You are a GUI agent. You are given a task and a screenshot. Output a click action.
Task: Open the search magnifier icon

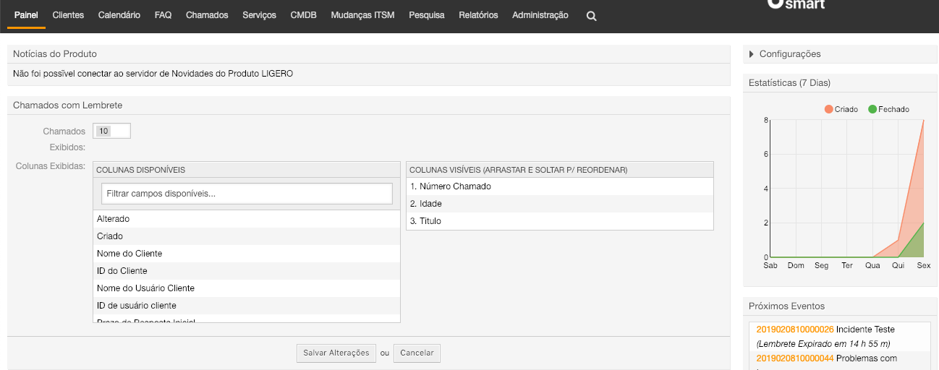(x=591, y=16)
